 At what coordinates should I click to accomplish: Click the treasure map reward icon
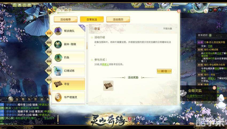(x=108, y=86)
